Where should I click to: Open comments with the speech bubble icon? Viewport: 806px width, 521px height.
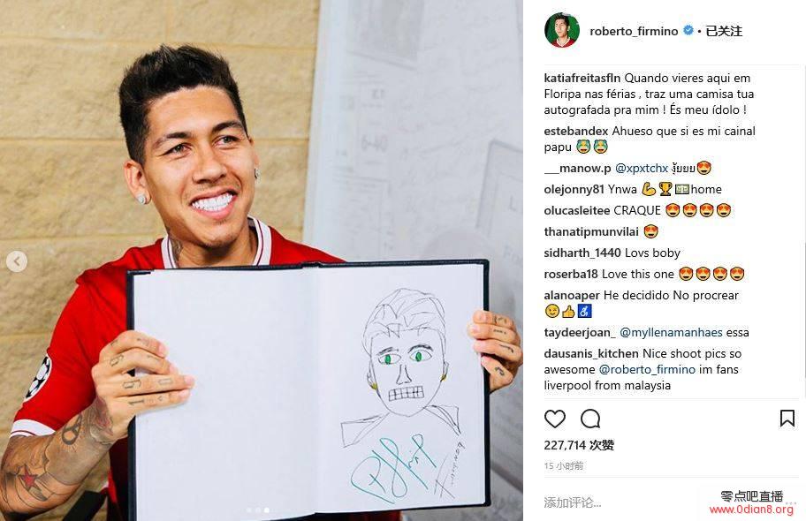(x=590, y=419)
